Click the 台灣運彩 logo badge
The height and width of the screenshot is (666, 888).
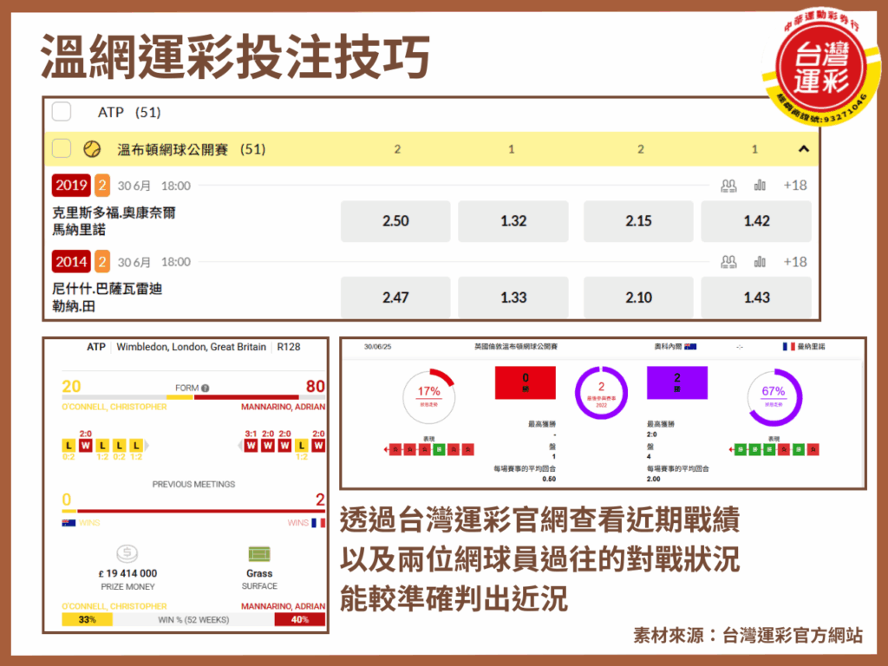tap(820, 67)
